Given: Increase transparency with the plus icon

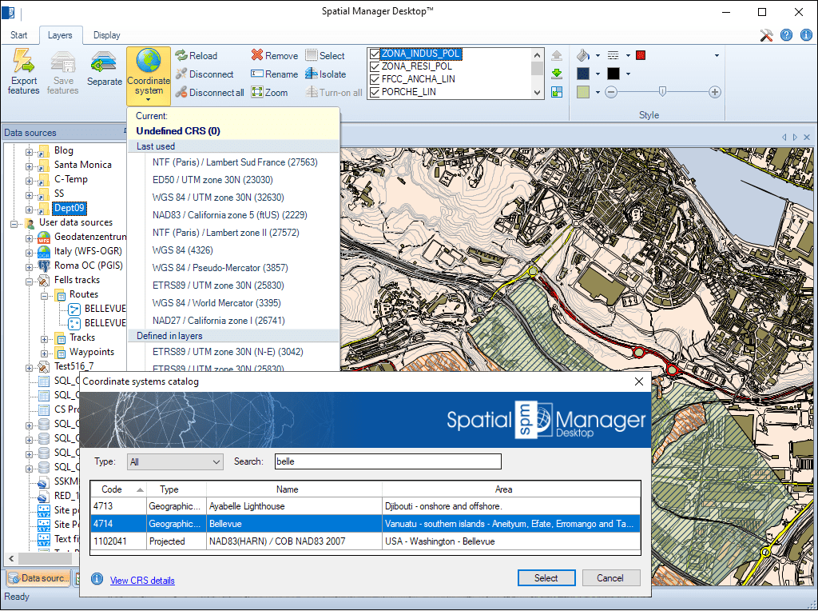Looking at the screenshot, I should pos(715,93).
